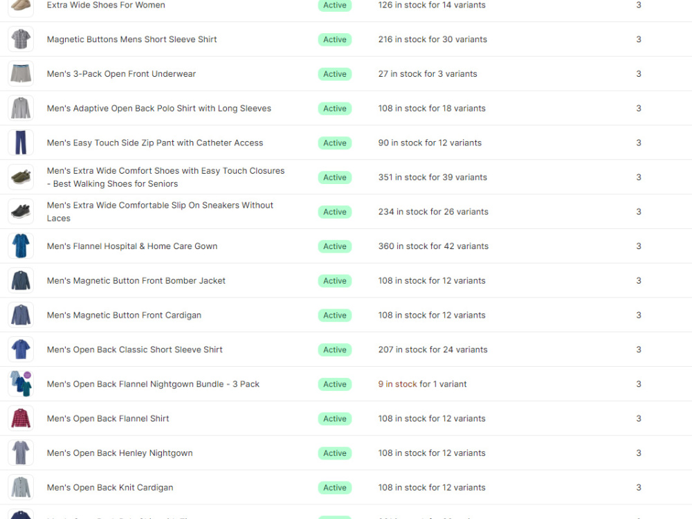Open the Men's Extra Wide Slip On Sneakers thumbnail
Image resolution: width=692 pixels, height=519 pixels.
pos(21,211)
